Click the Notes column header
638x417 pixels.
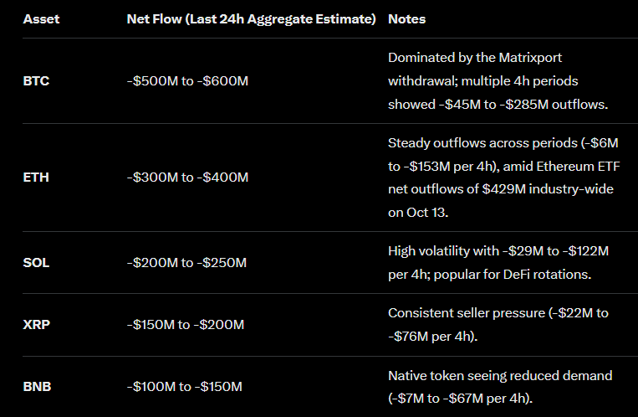406,18
